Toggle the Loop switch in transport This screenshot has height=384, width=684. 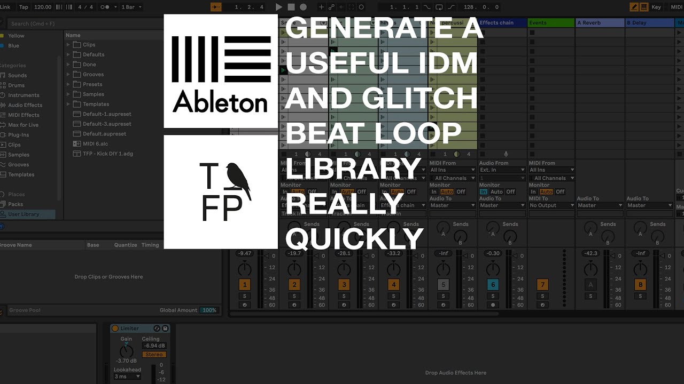439,7
